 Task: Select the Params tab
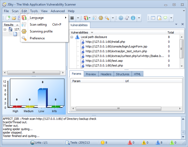pos(77,74)
